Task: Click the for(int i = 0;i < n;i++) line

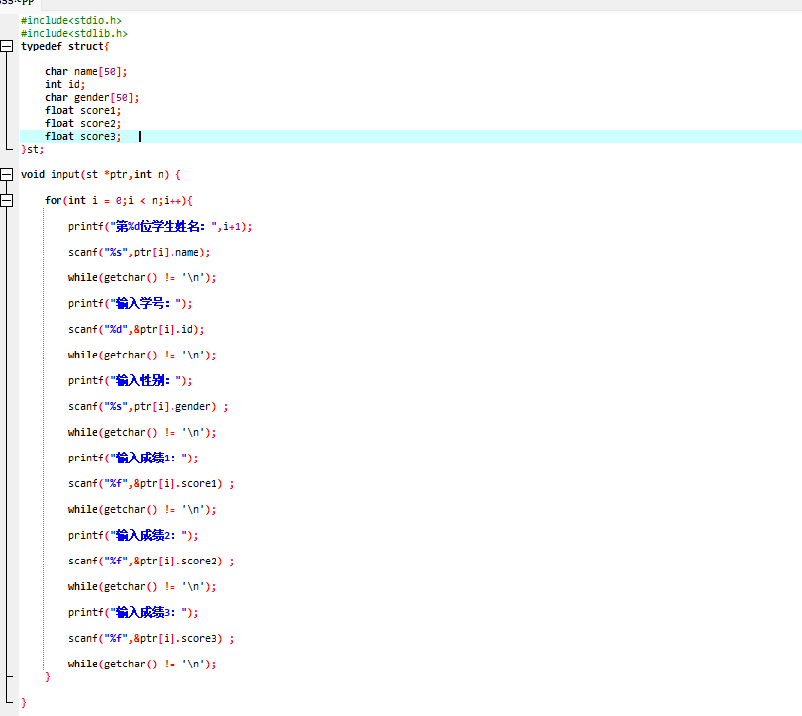Action: coord(119,200)
